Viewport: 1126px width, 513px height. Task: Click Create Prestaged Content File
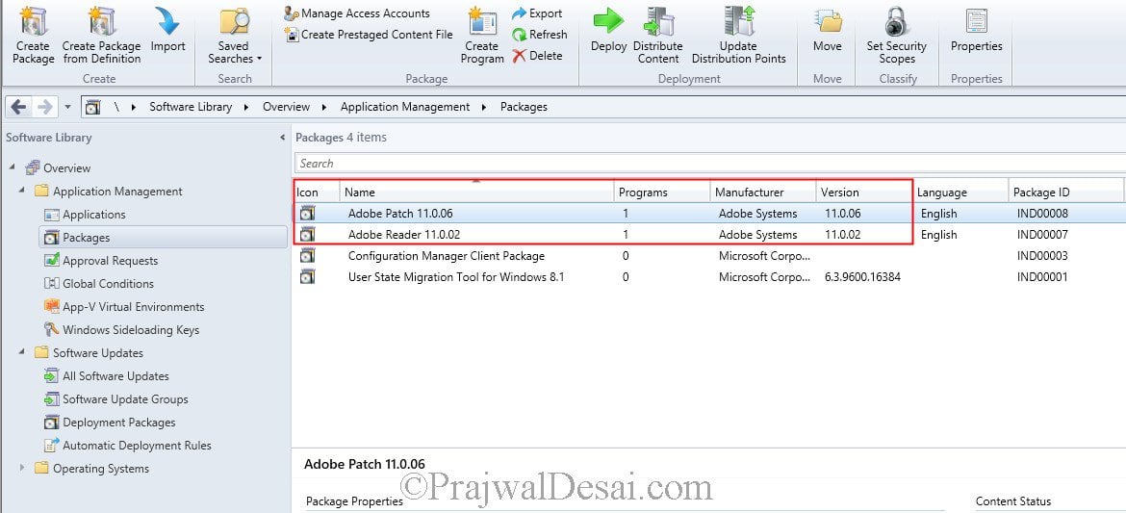369,34
